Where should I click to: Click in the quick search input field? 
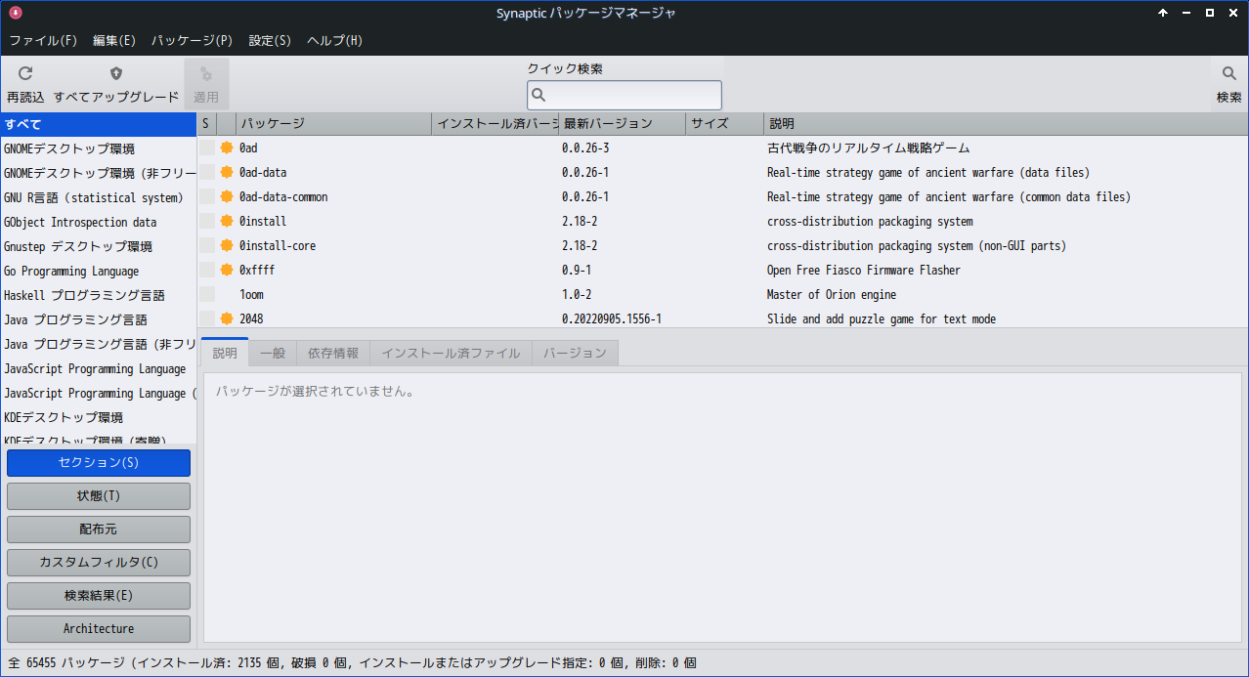pos(624,95)
